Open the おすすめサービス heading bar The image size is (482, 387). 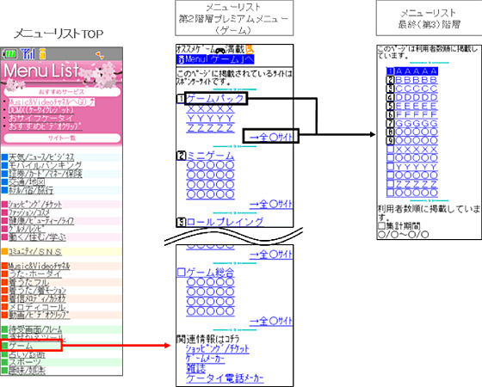point(62,92)
